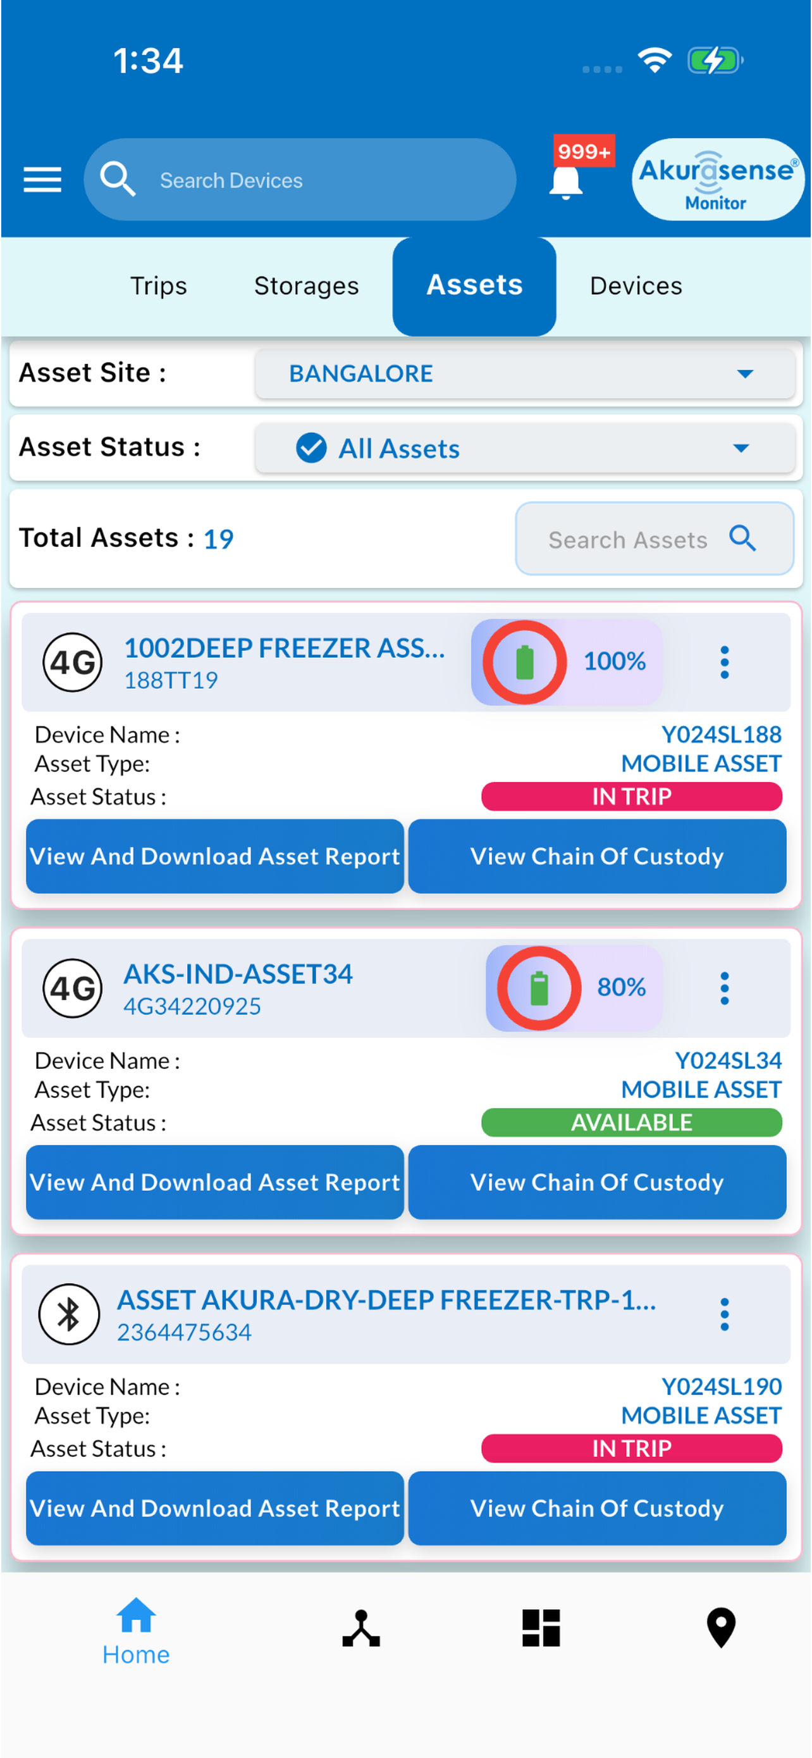Tap device name Y024SL188
Screen dimensions: 812x1758
(722, 734)
